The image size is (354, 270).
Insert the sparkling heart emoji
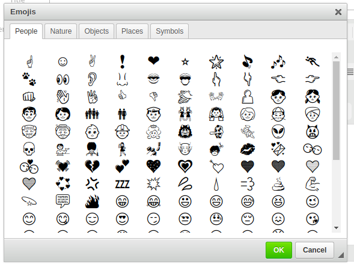(153, 167)
